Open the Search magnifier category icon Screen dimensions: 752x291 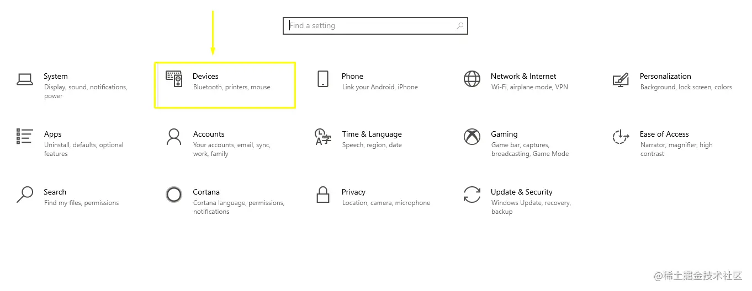coord(25,195)
